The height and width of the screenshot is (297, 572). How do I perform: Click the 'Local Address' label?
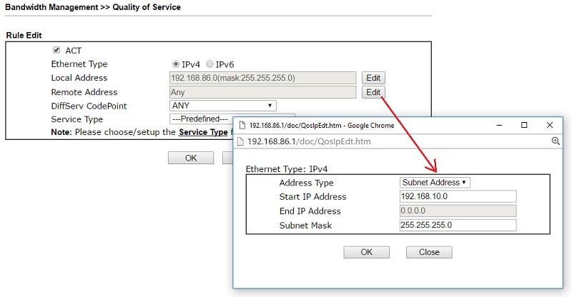pyautogui.click(x=79, y=78)
